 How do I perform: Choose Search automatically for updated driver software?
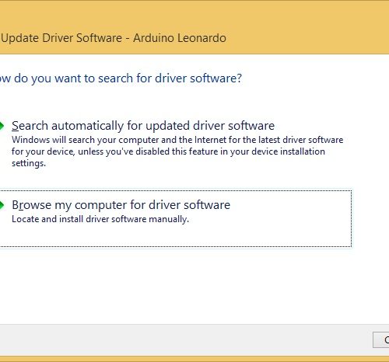pyautogui.click(x=143, y=126)
